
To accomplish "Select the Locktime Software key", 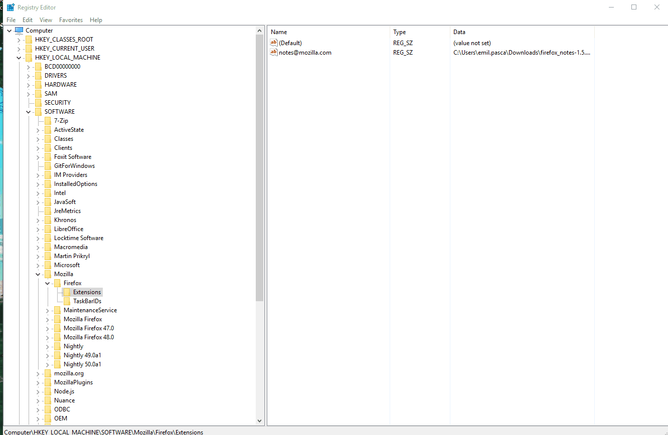I will point(79,238).
